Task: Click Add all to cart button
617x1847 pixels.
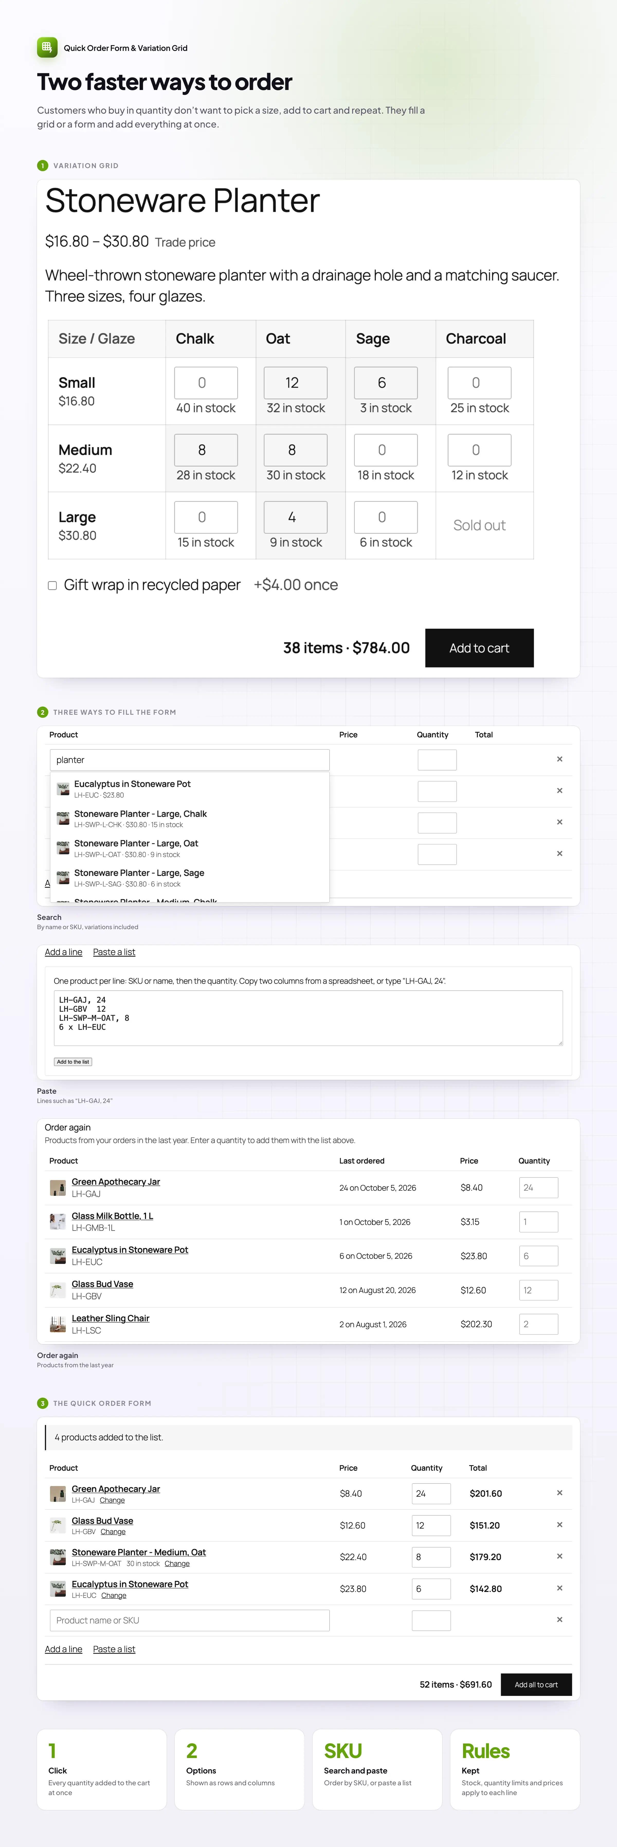Action: pos(536,1684)
